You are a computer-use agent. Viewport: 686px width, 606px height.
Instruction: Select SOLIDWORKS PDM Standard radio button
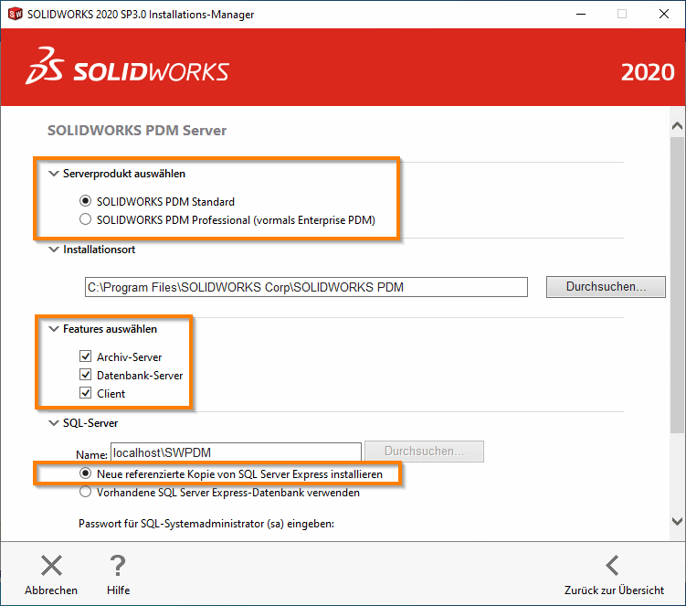[x=85, y=201]
